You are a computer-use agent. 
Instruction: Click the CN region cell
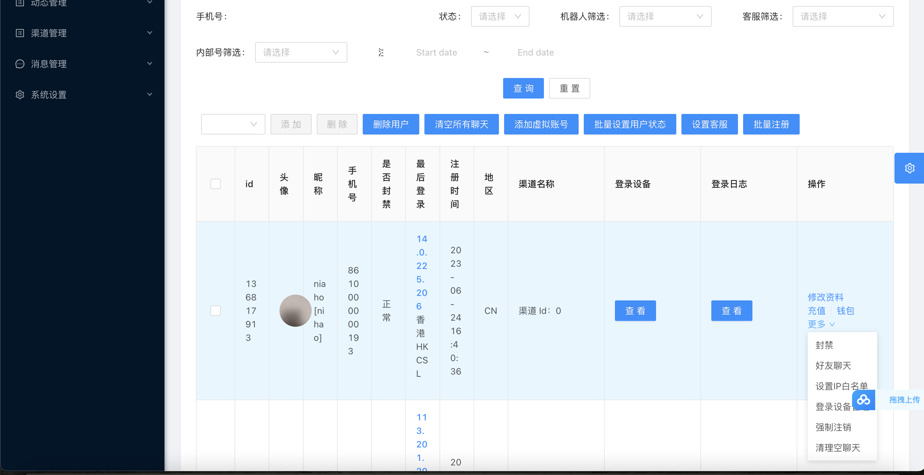pyautogui.click(x=490, y=311)
